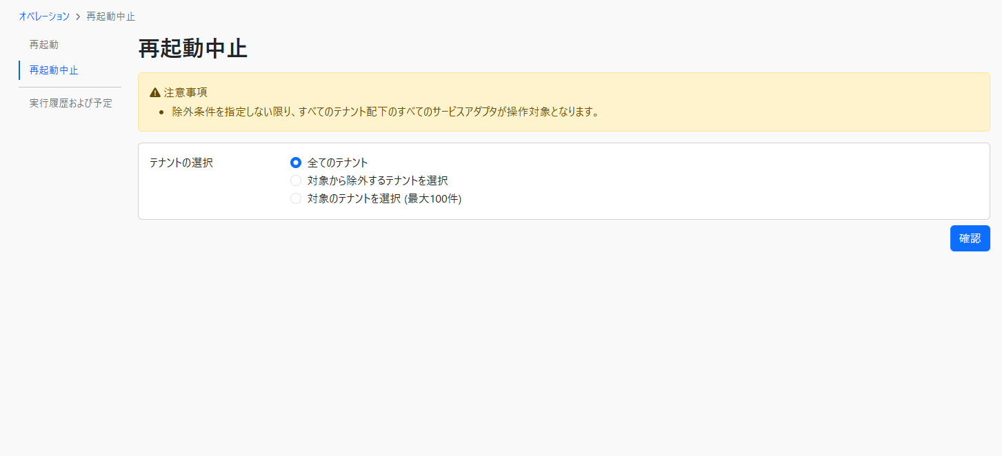This screenshot has height=456, width=1002.
Task: Click the large 再起動中止 page heading
Action: click(192, 49)
